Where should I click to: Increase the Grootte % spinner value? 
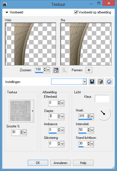(x=21, y=131)
